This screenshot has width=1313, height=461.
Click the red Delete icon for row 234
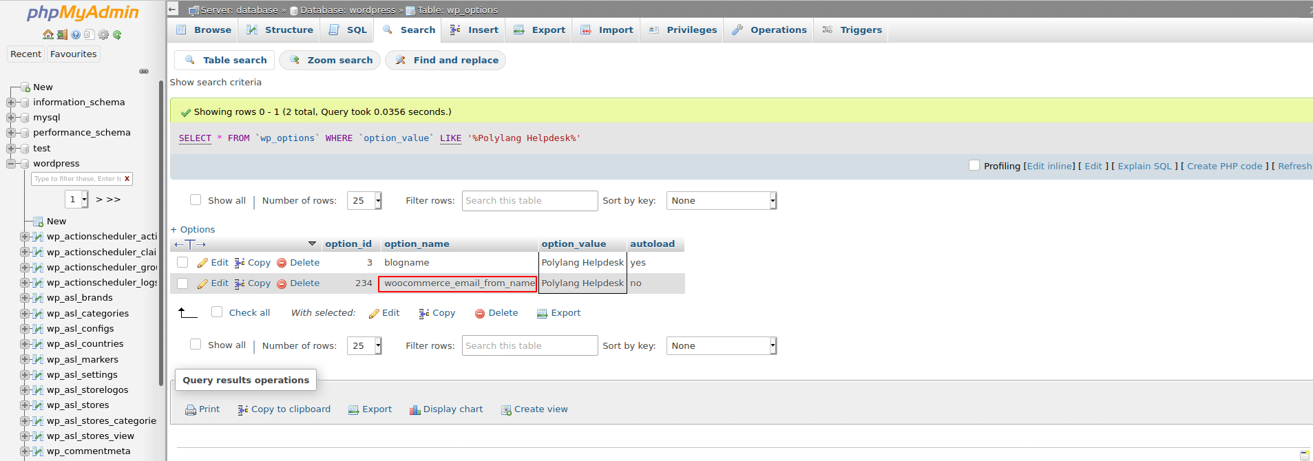282,283
